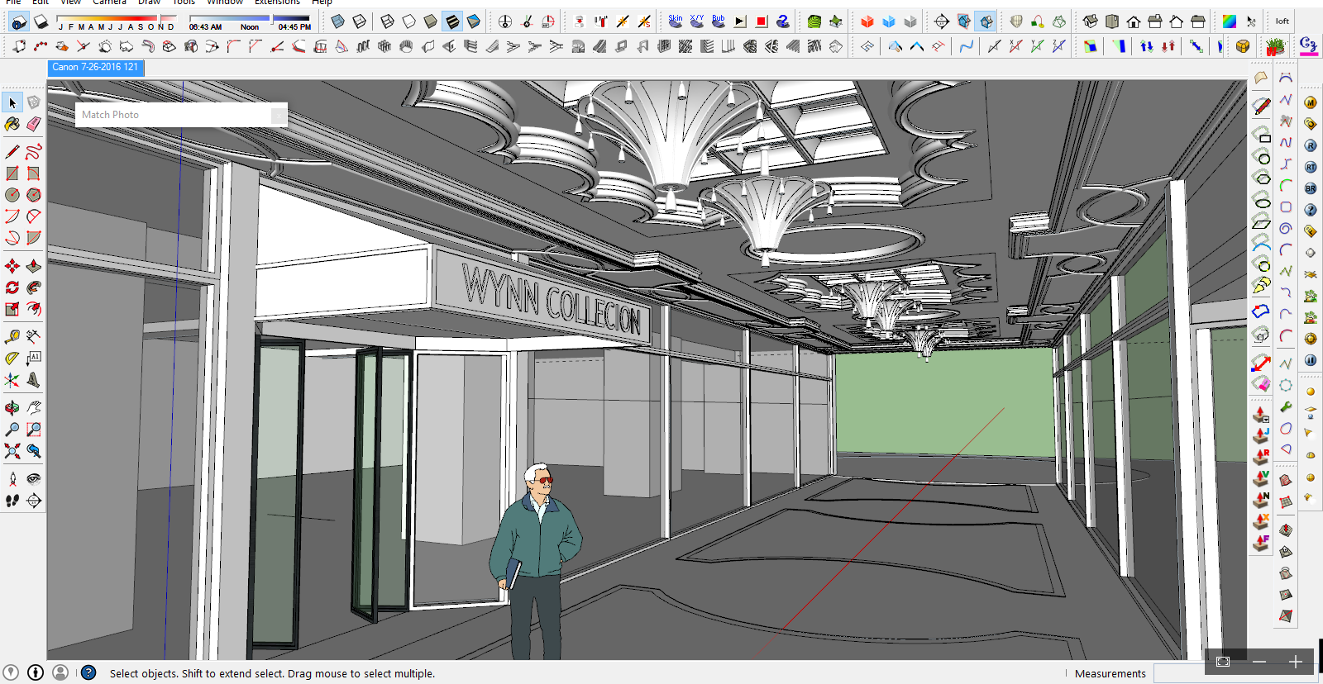The image size is (1323, 684).
Task: Choose the Rotate tool
Action: tap(12, 287)
